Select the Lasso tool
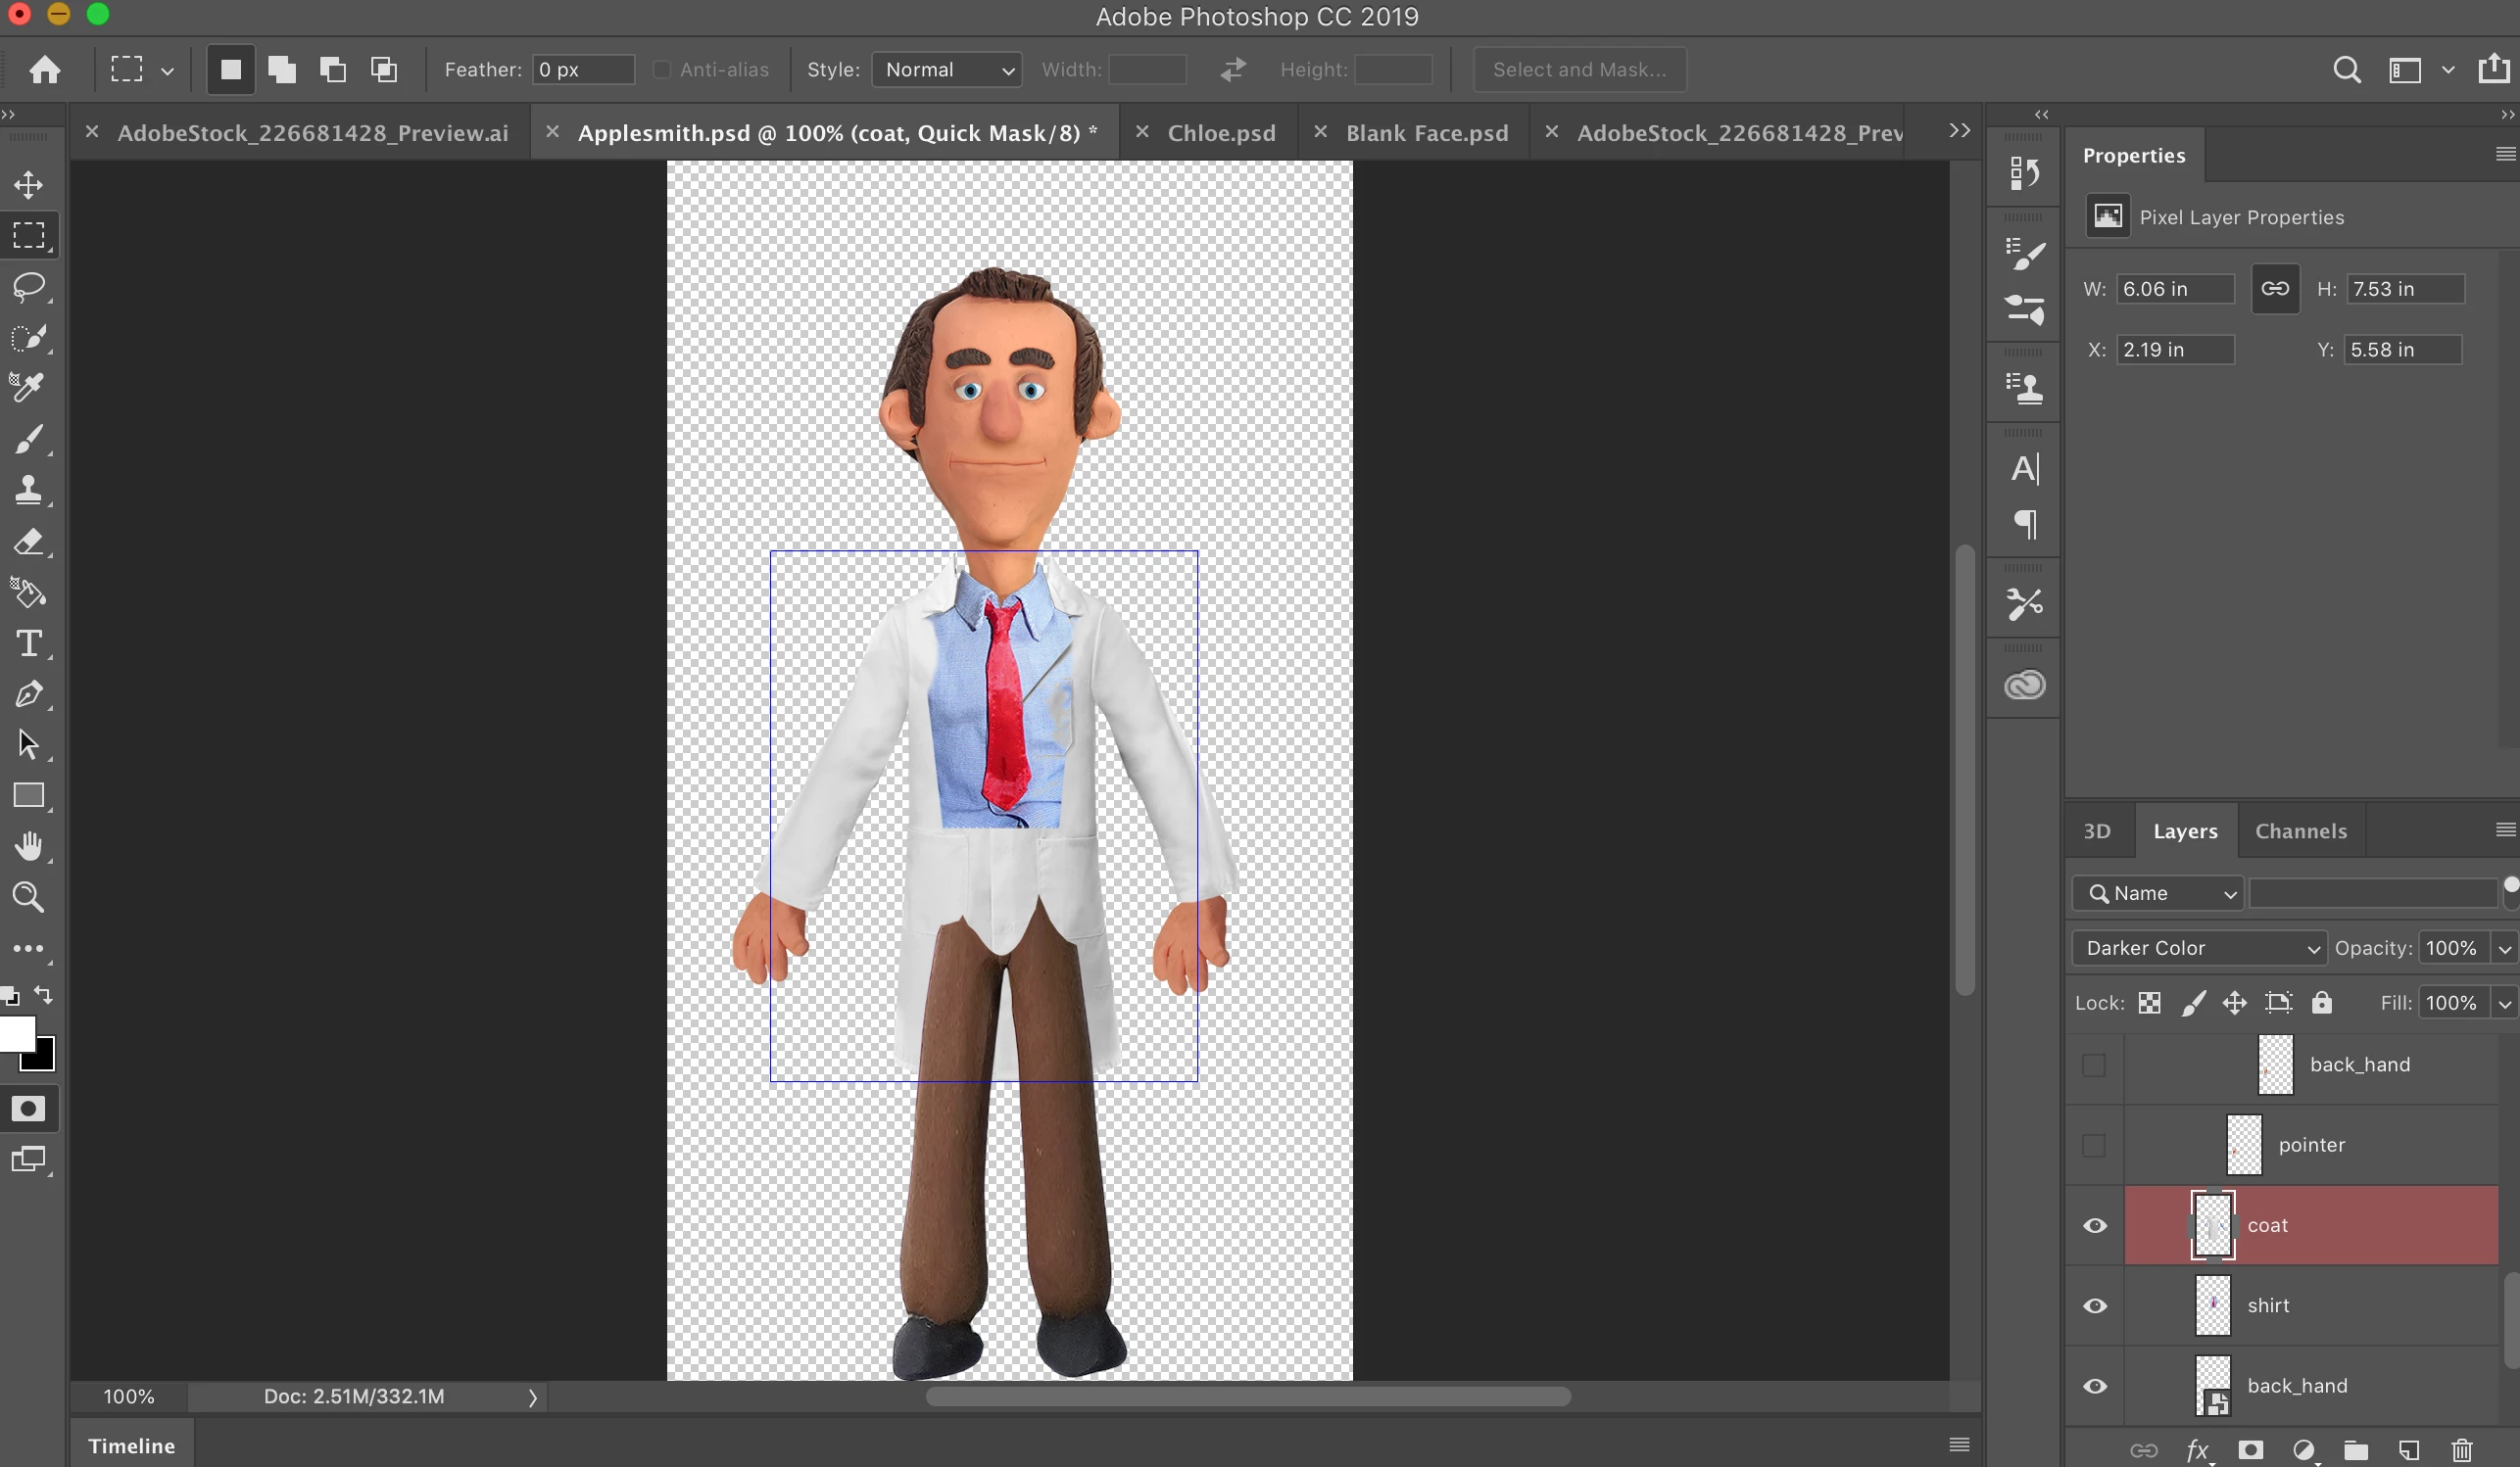This screenshot has width=2520, height=1467. [28, 287]
